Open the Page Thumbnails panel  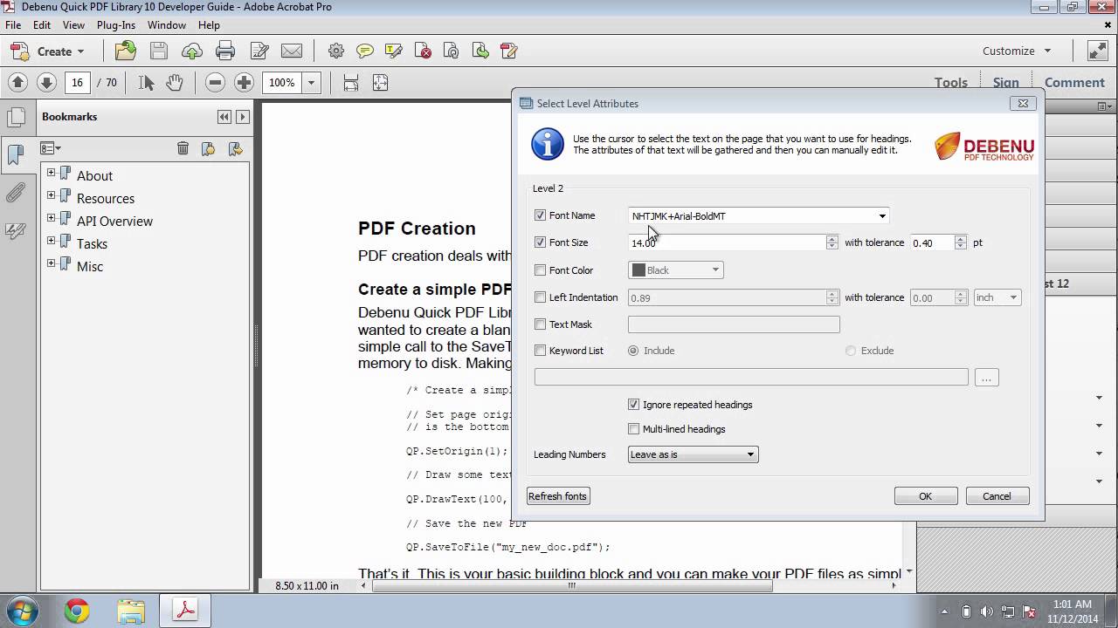click(16, 118)
